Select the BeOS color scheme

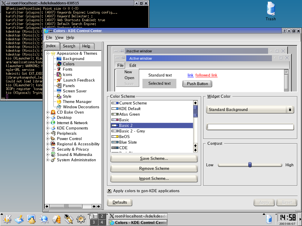[x=152, y=137]
